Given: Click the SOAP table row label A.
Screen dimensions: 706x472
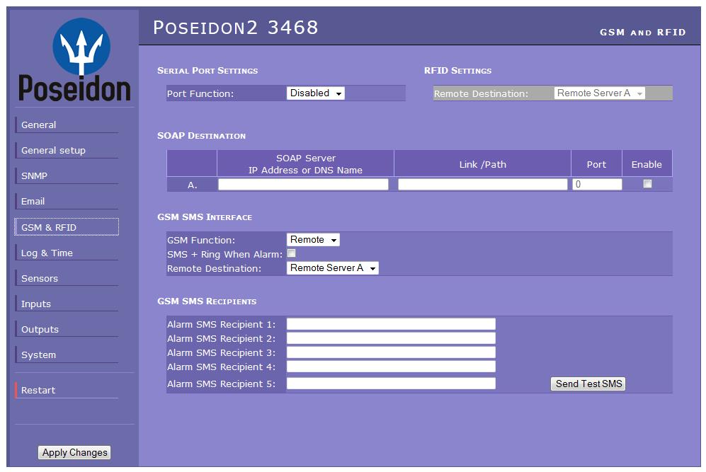Looking at the screenshot, I should point(193,185).
